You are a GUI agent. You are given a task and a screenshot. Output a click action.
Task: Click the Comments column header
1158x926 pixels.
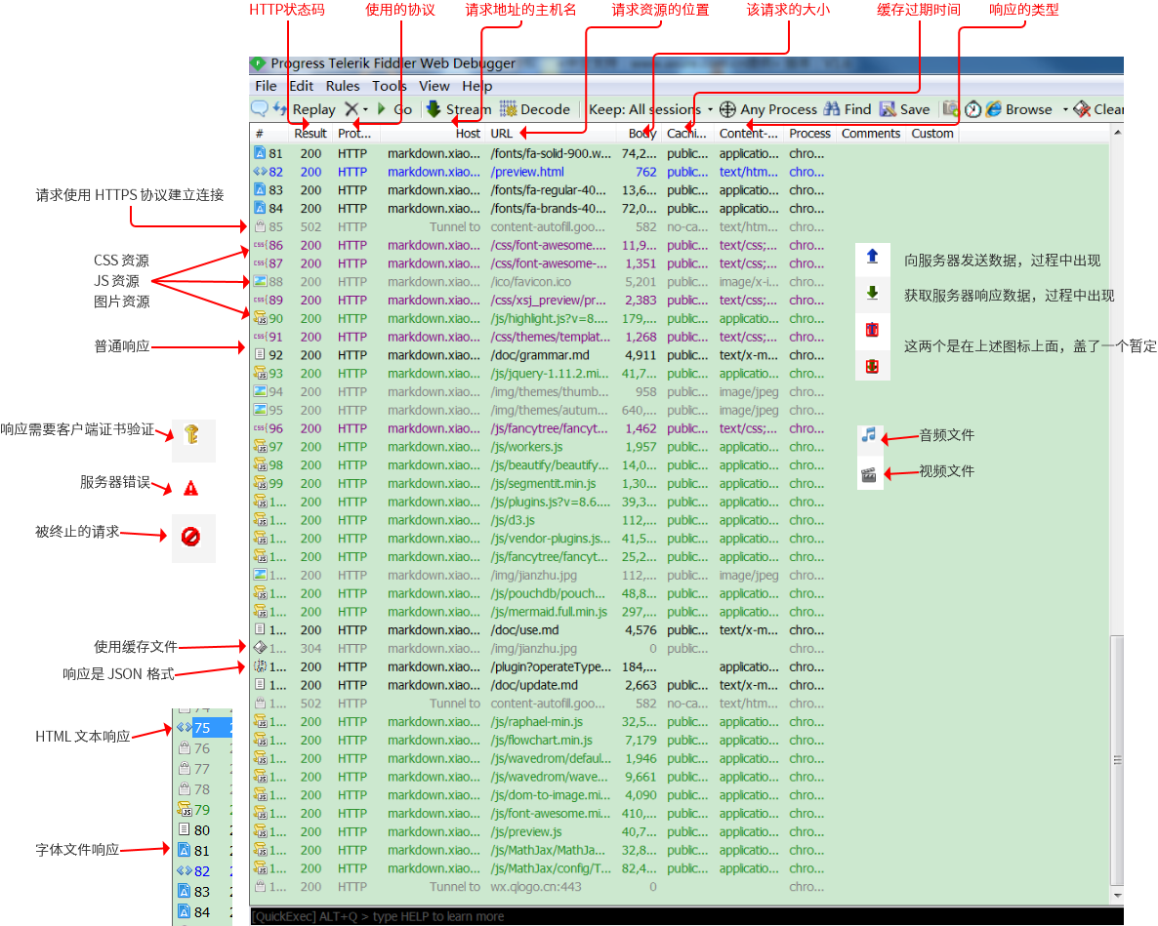(871, 134)
